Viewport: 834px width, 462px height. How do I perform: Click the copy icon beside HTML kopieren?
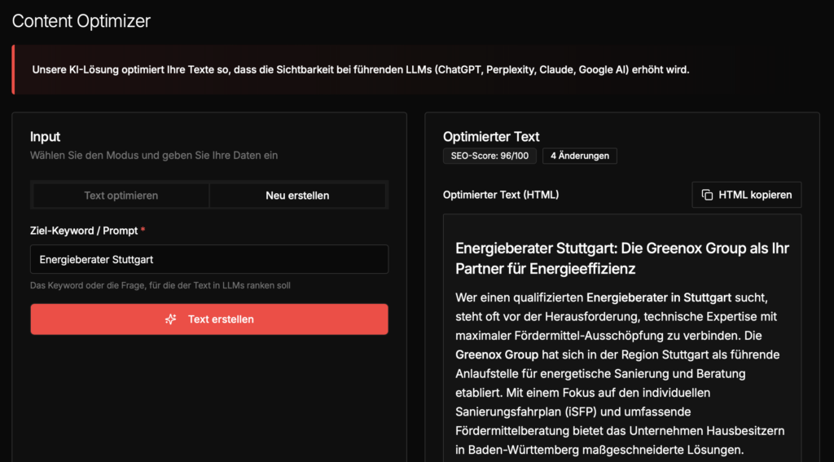(x=707, y=195)
